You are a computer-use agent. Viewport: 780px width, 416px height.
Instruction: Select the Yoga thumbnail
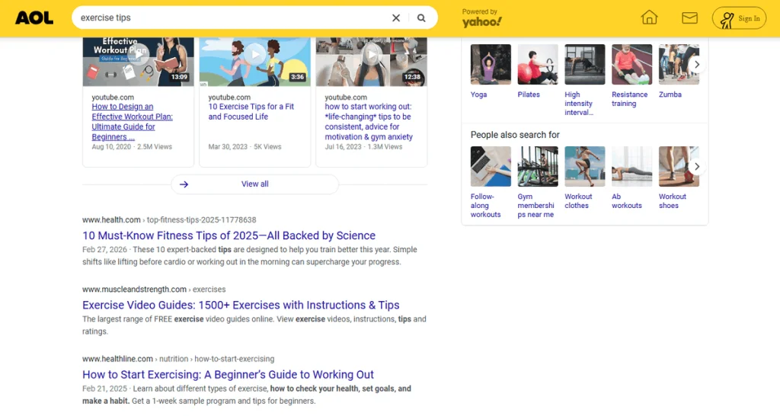click(491, 64)
